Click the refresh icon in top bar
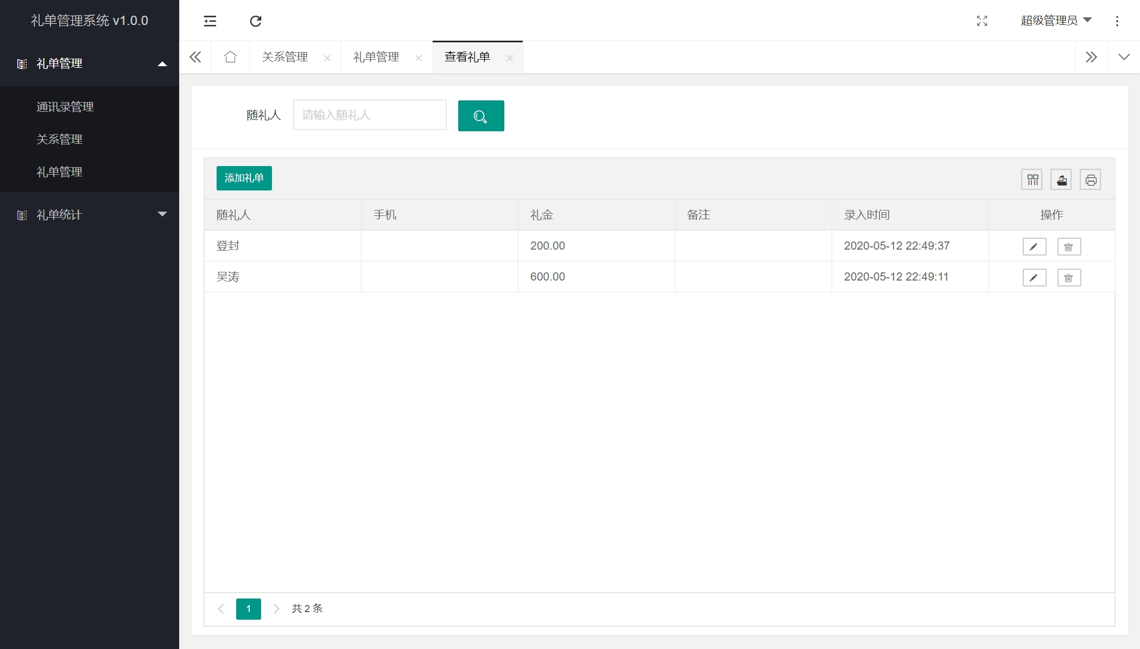The height and width of the screenshot is (649, 1140). pyautogui.click(x=256, y=21)
